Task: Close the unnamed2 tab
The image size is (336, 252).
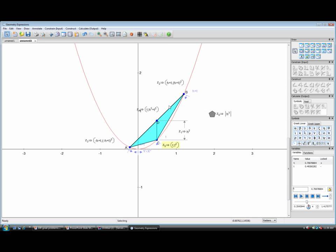Action: pos(35,41)
